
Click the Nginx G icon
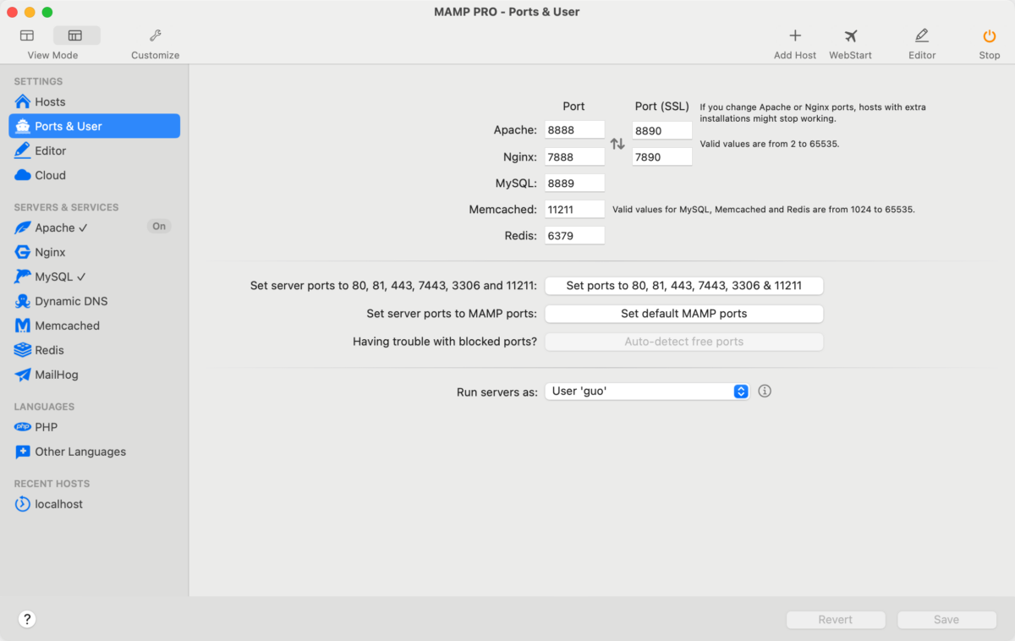pyautogui.click(x=23, y=252)
